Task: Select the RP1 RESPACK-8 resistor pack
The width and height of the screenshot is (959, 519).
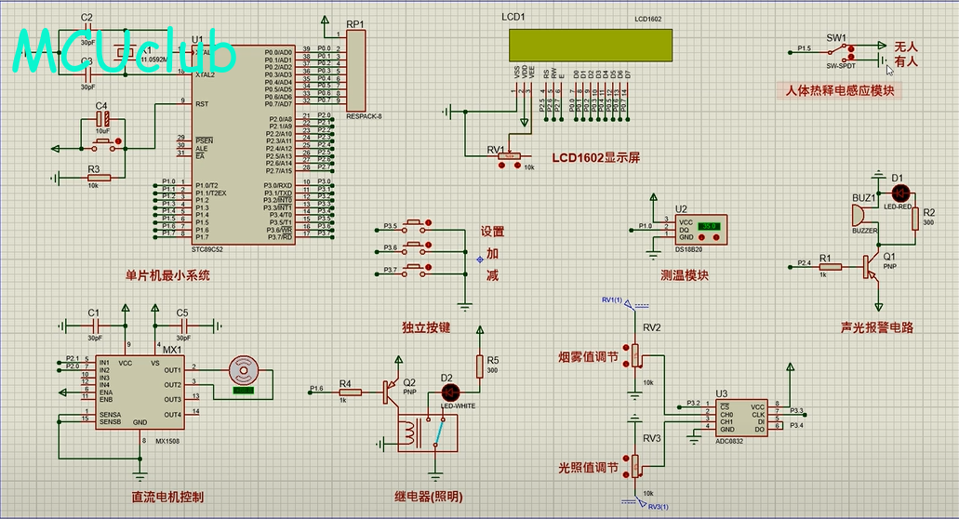Action: [x=356, y=71]
